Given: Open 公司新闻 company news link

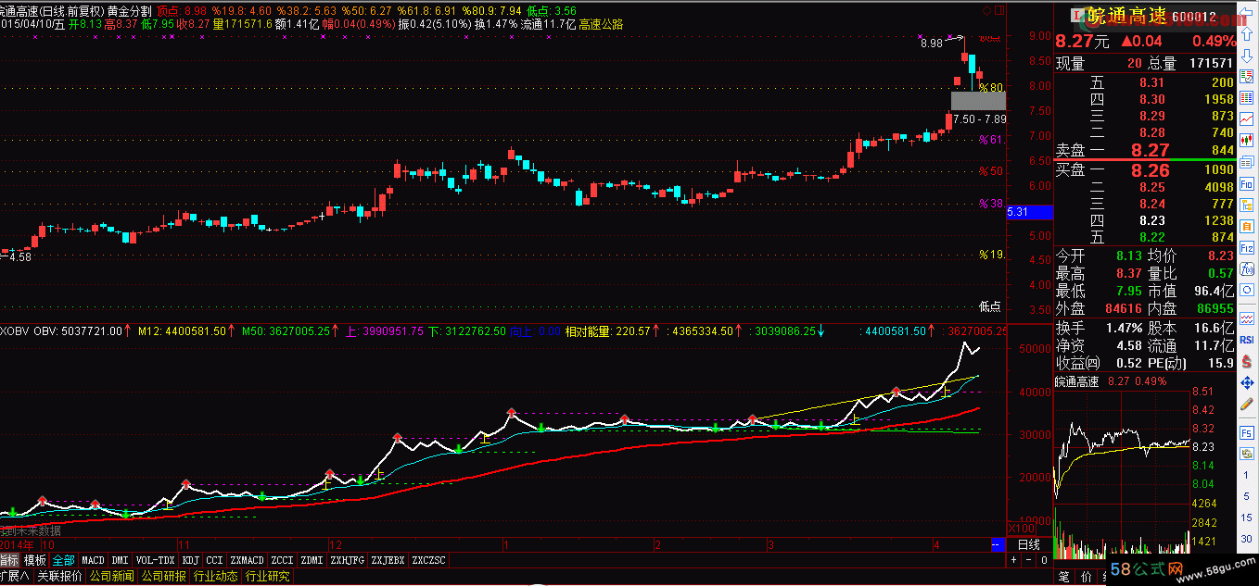Looking at the screenshot, I should point(111,576).
